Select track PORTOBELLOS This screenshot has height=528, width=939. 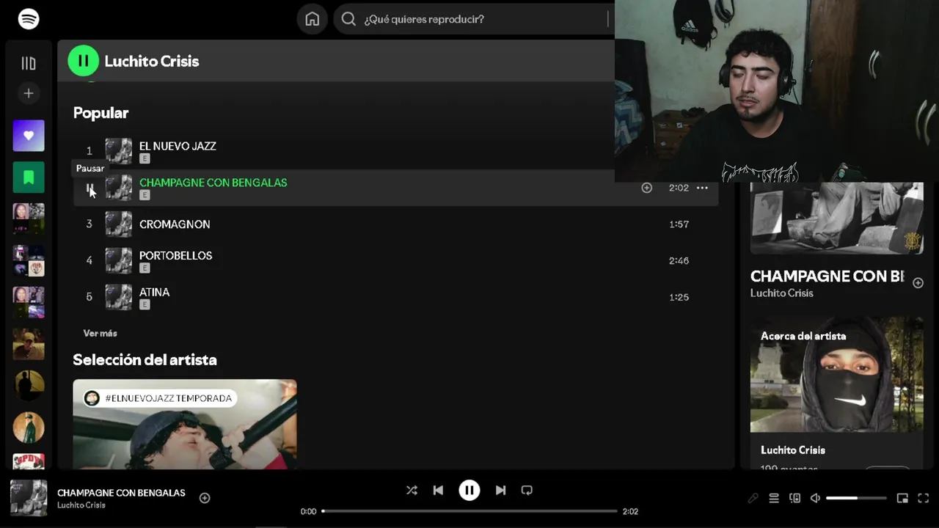pyautogui.click(x=175, y=255)
